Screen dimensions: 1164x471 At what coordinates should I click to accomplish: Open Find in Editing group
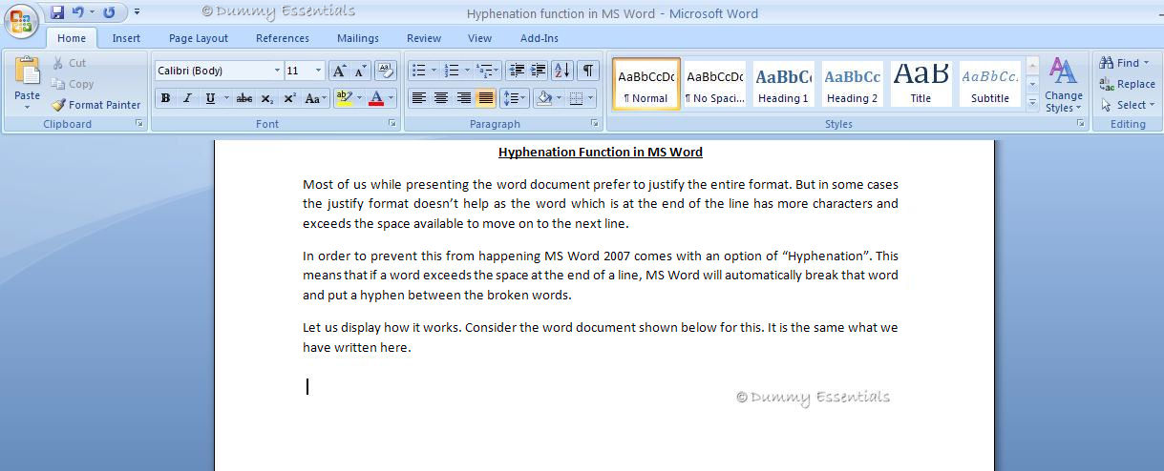(1126, 63)
